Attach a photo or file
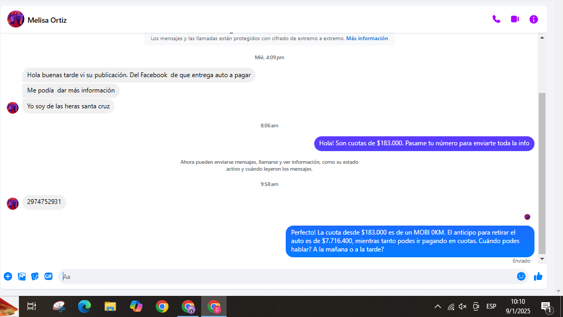 [22, 276]
